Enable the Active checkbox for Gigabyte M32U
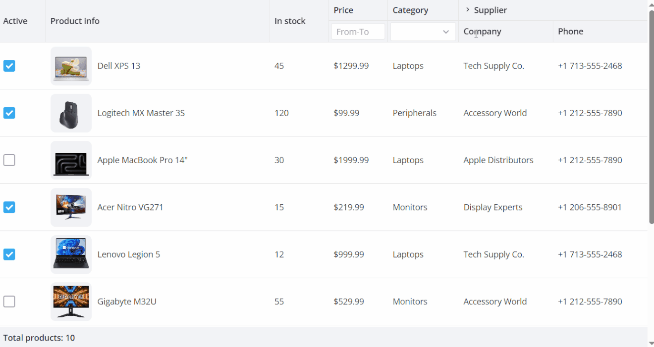654x347 pixels. (9, 302)
